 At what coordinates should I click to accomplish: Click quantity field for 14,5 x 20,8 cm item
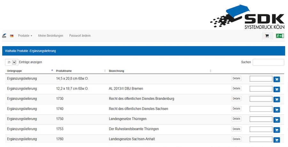pyautogui.click(x=261, y=79)
